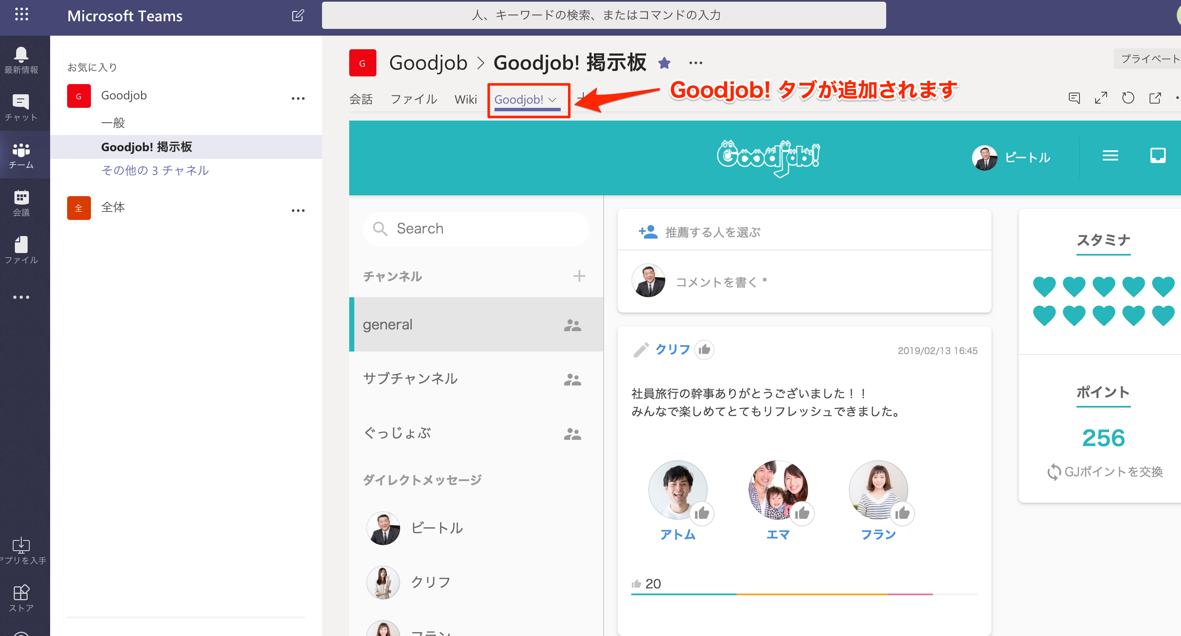The image size is (1181, 636).
Task: View members of サブチャンネル
Action: (x=572, y=380)
